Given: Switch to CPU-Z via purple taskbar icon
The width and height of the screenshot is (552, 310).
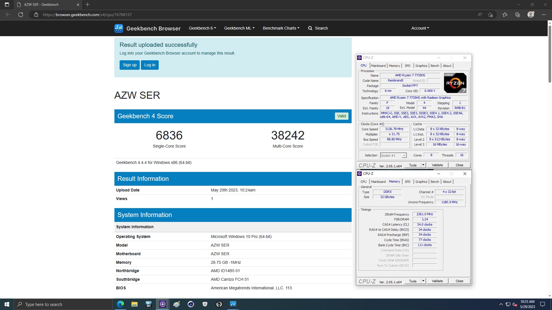Looking at the screenshot, I should click(x=162, y=304).
